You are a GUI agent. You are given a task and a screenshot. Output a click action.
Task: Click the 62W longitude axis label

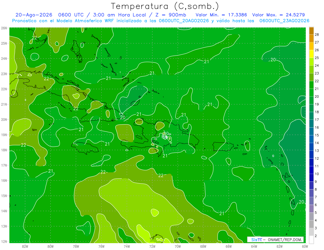[279, 246]
